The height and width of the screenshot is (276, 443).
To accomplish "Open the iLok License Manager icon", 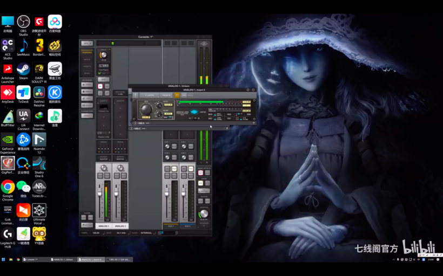I will pyautogui.click(x=8, y=214).
